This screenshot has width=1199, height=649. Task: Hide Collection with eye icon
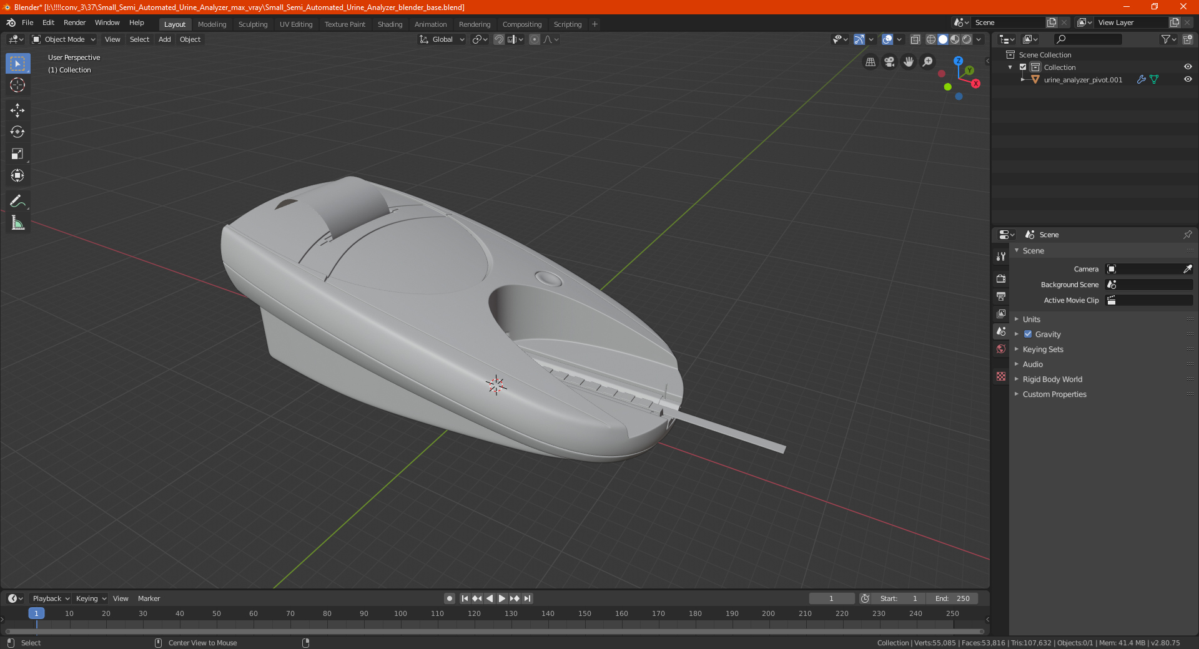pos(1188,67)
